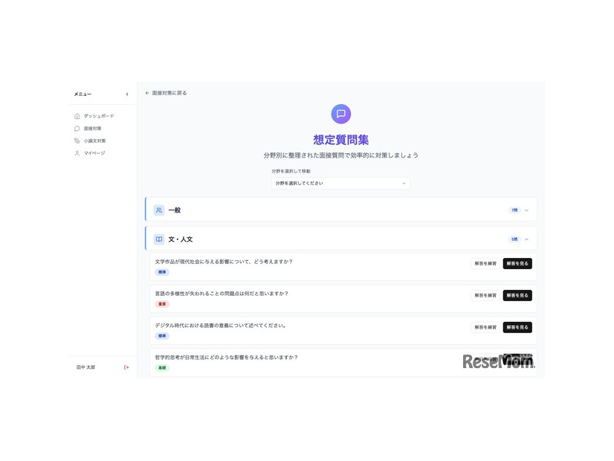Click the メニュー sidebar title

tap(83, 94)
